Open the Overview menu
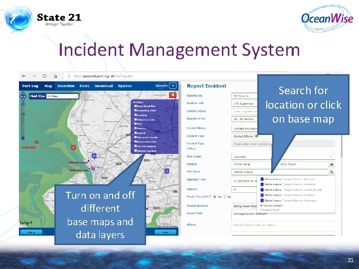This screenshot has width=359, height=269. pos(66,86)
